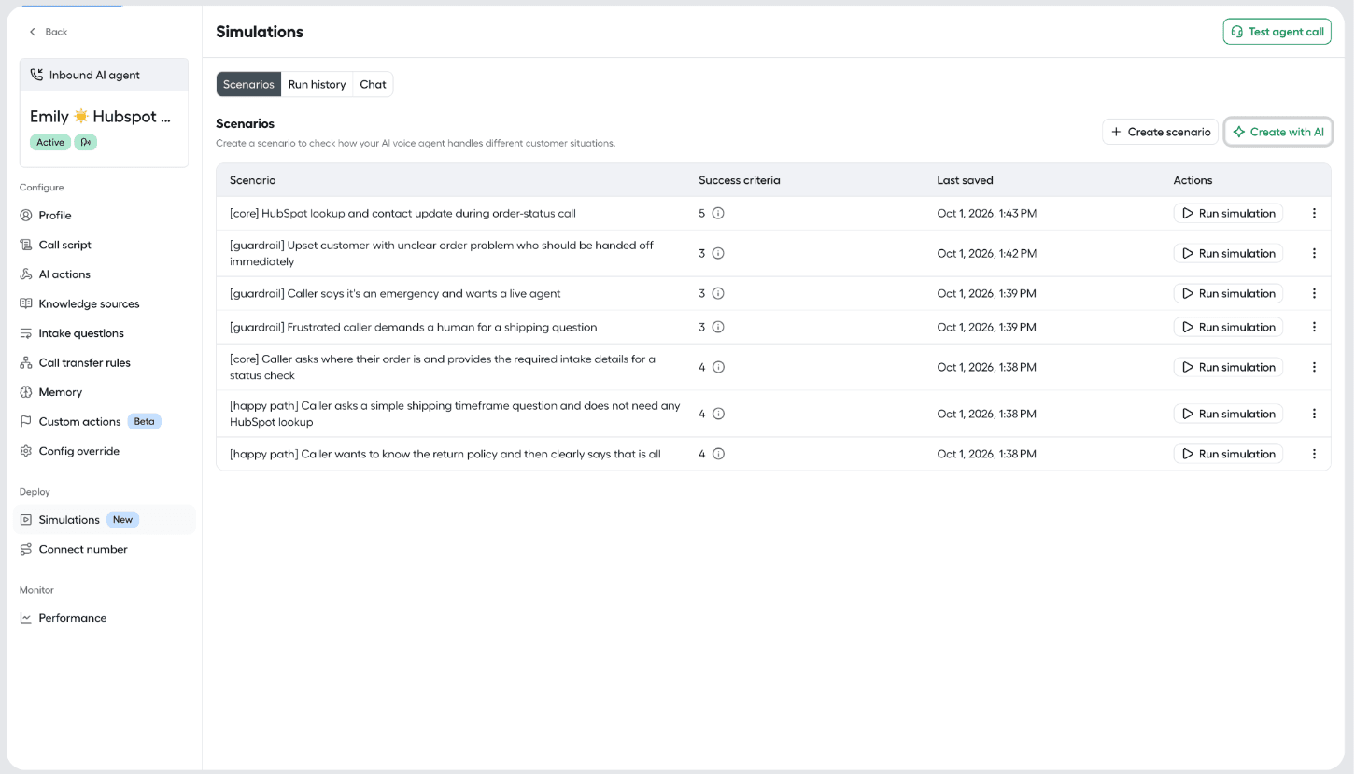Screen dimensions: 1355x774
Task: Open more options for order status check scenario
Action: (1314, 367)
